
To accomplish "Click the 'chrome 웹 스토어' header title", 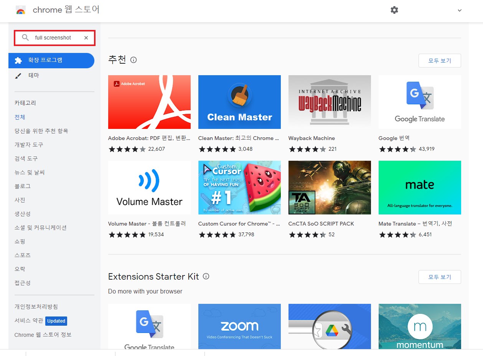I will coord(66,10).
